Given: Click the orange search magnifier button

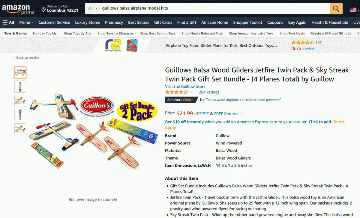Looking at the screenshot, I should pyautogui.click(x=336, y=8).
